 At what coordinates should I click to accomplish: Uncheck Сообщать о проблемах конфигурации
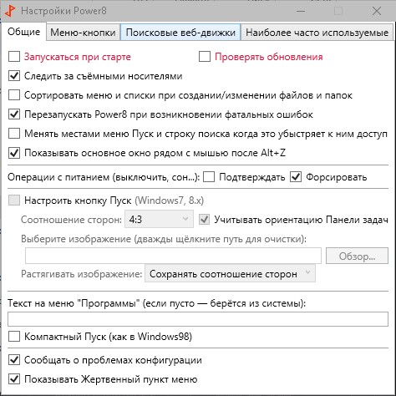tap(14, 360)
